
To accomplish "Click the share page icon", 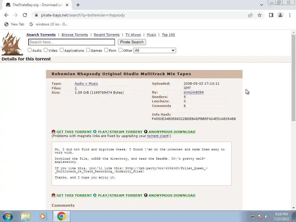I will point(250,15).
